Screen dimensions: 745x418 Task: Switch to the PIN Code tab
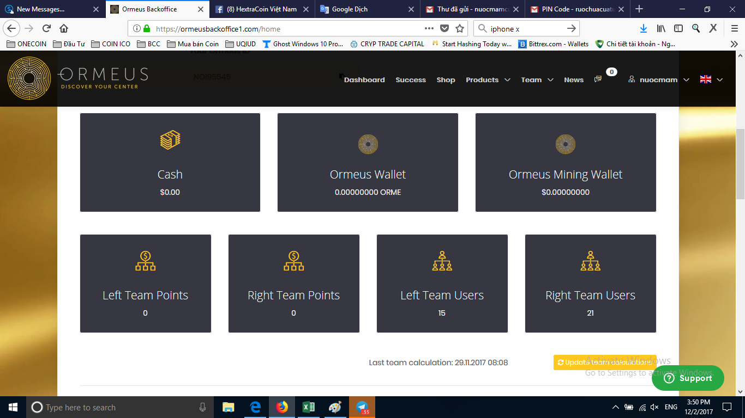(578, 9)
